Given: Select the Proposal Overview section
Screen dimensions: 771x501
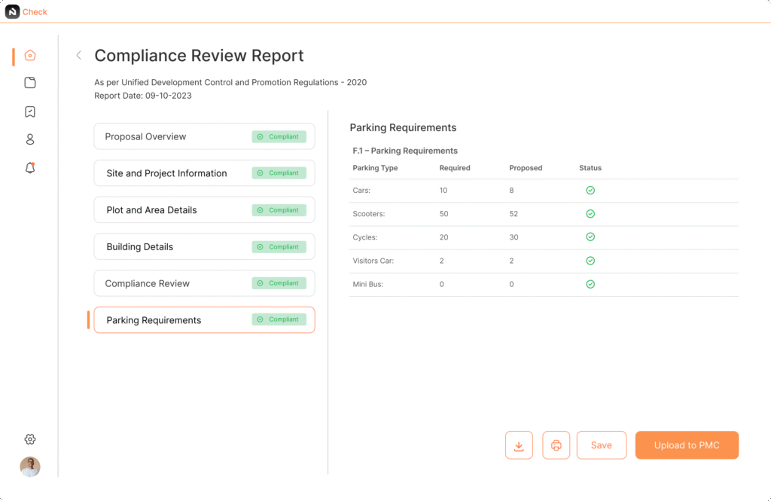Looking at the screenshot, I should [204, 136].
